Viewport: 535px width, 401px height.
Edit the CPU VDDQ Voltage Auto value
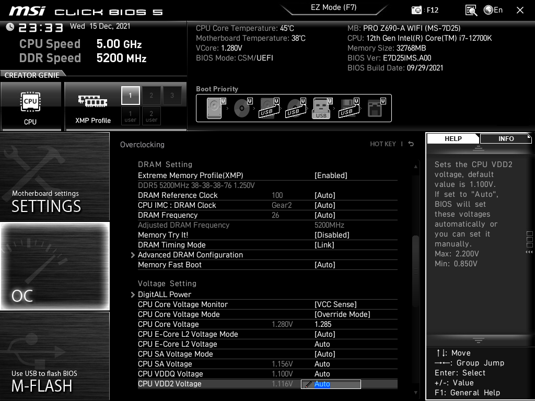point(322,373)
